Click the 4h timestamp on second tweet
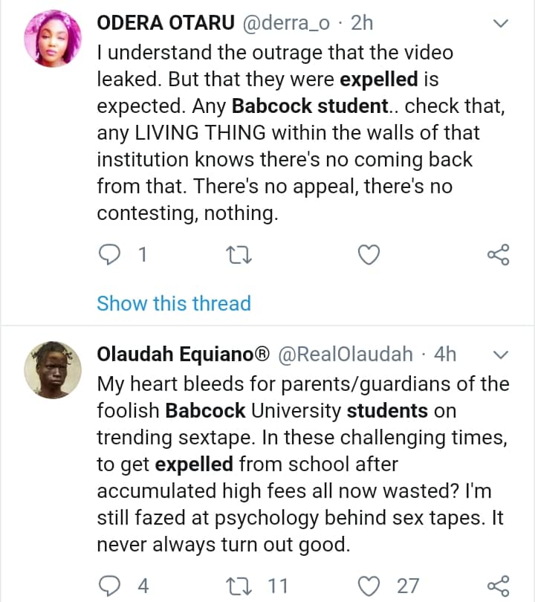The image size is (535, 602). (x=444, y=354)
